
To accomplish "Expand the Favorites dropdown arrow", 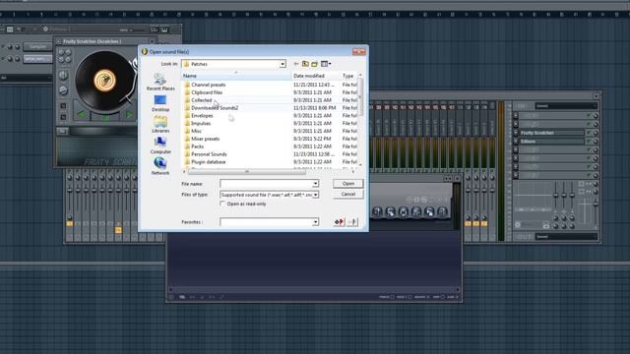I will 315,222.
